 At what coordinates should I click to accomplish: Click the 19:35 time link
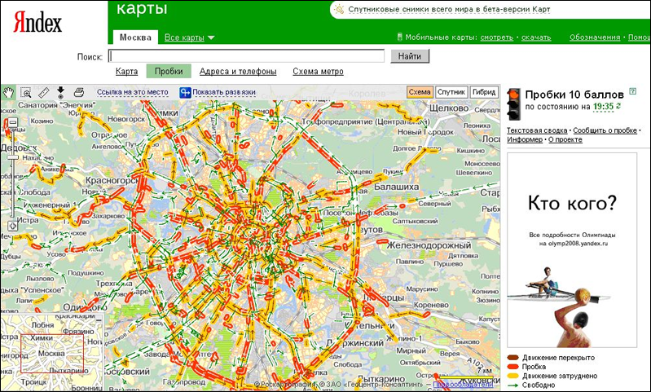coord(603,107)
